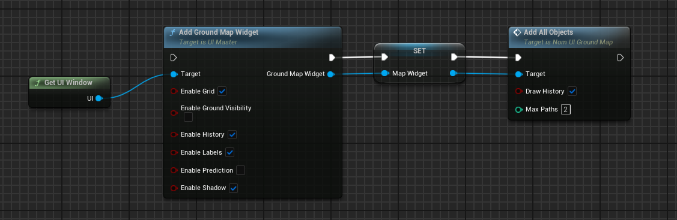The height and width of the screenshot is (220, 677).
Task: Click the Add All Objects execution output pin
Action: click(x=621, y=58)
